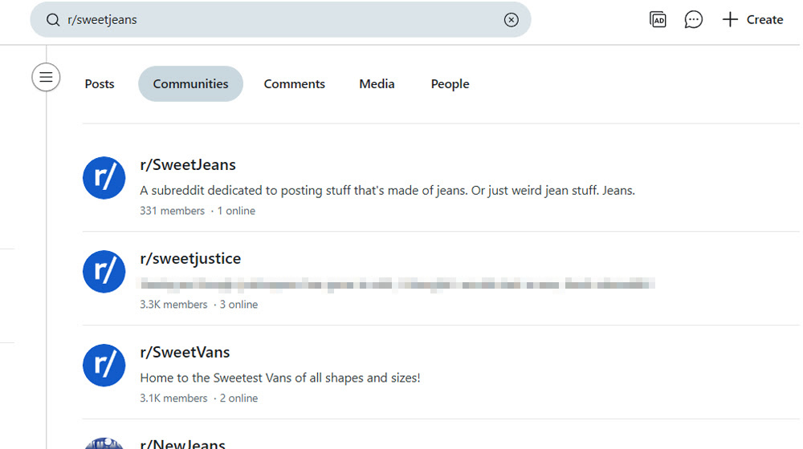Click the text '3.3K members'
Image resolution: width=803 pixels, height=449 pixels.
pos(173,304)
